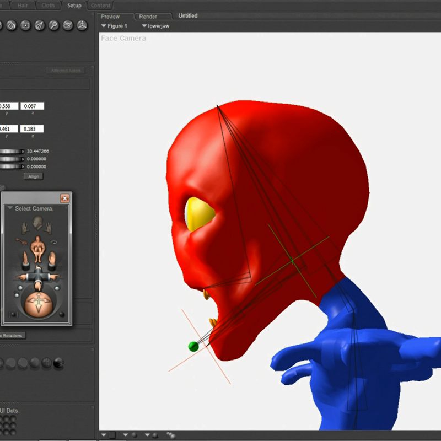Select the Morphing putty tool
This screenshot has width=441, height=441.
(x=67, y=25)
